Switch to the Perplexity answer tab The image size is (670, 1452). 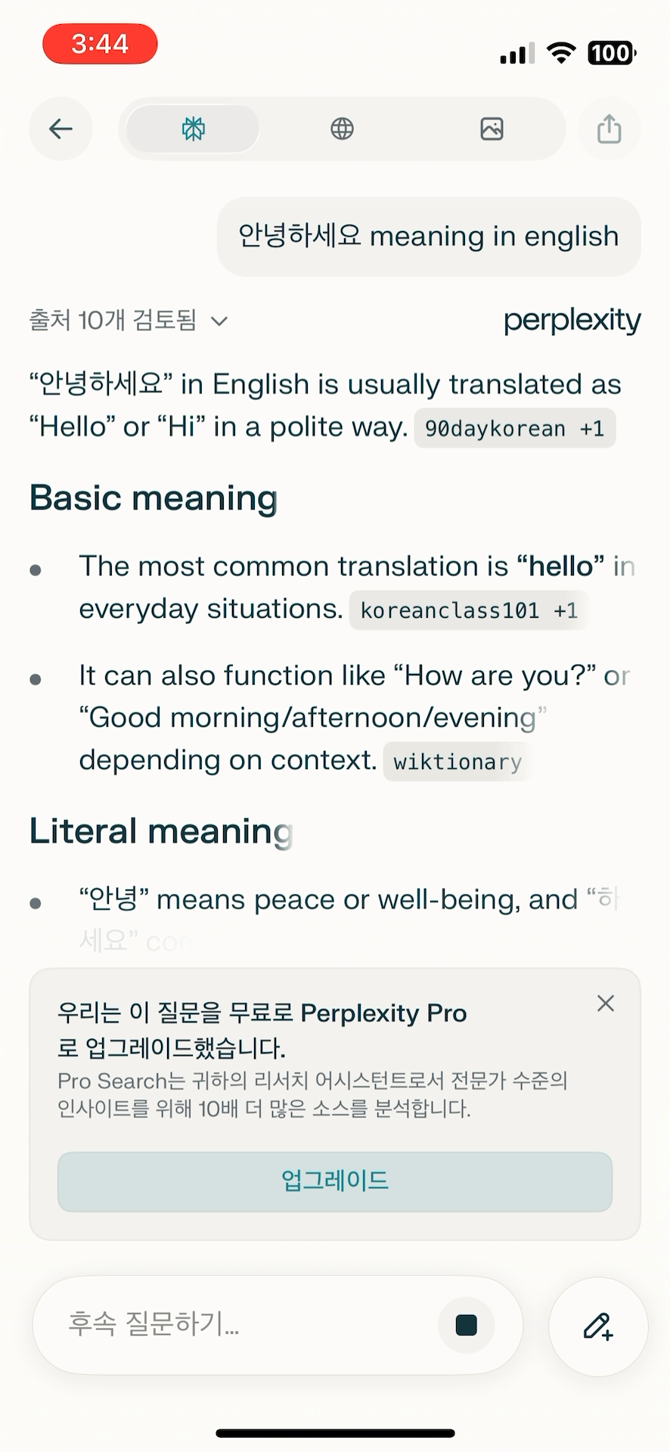pos(193,129)
